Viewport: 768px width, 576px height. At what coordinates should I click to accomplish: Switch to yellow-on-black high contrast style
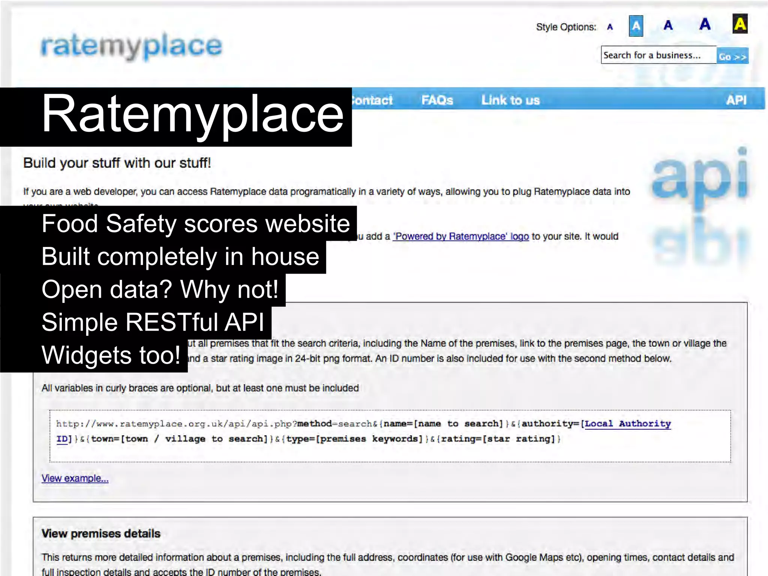tap(740, 24)
